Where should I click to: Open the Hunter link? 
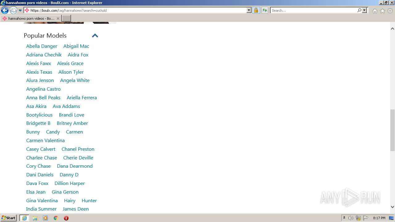(x=89, y=200)
